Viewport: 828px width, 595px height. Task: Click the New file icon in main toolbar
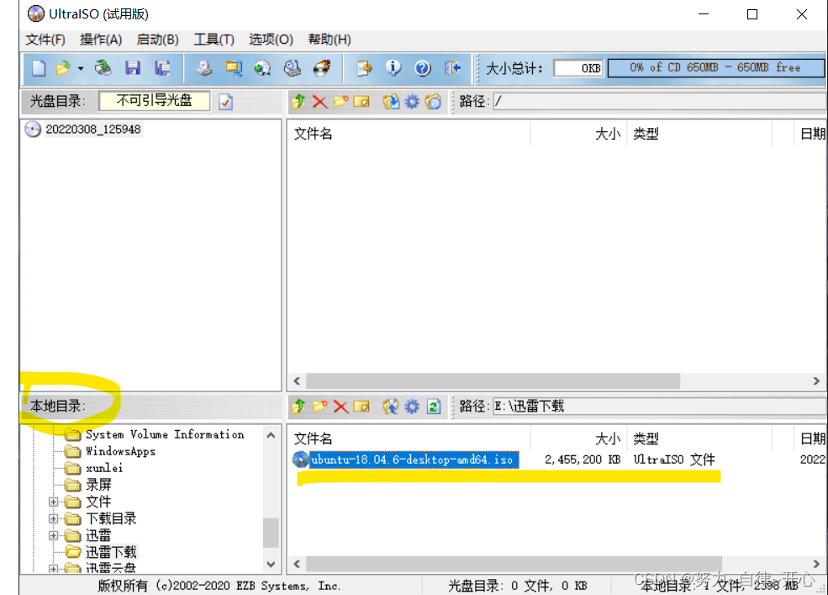coord(39,68)
